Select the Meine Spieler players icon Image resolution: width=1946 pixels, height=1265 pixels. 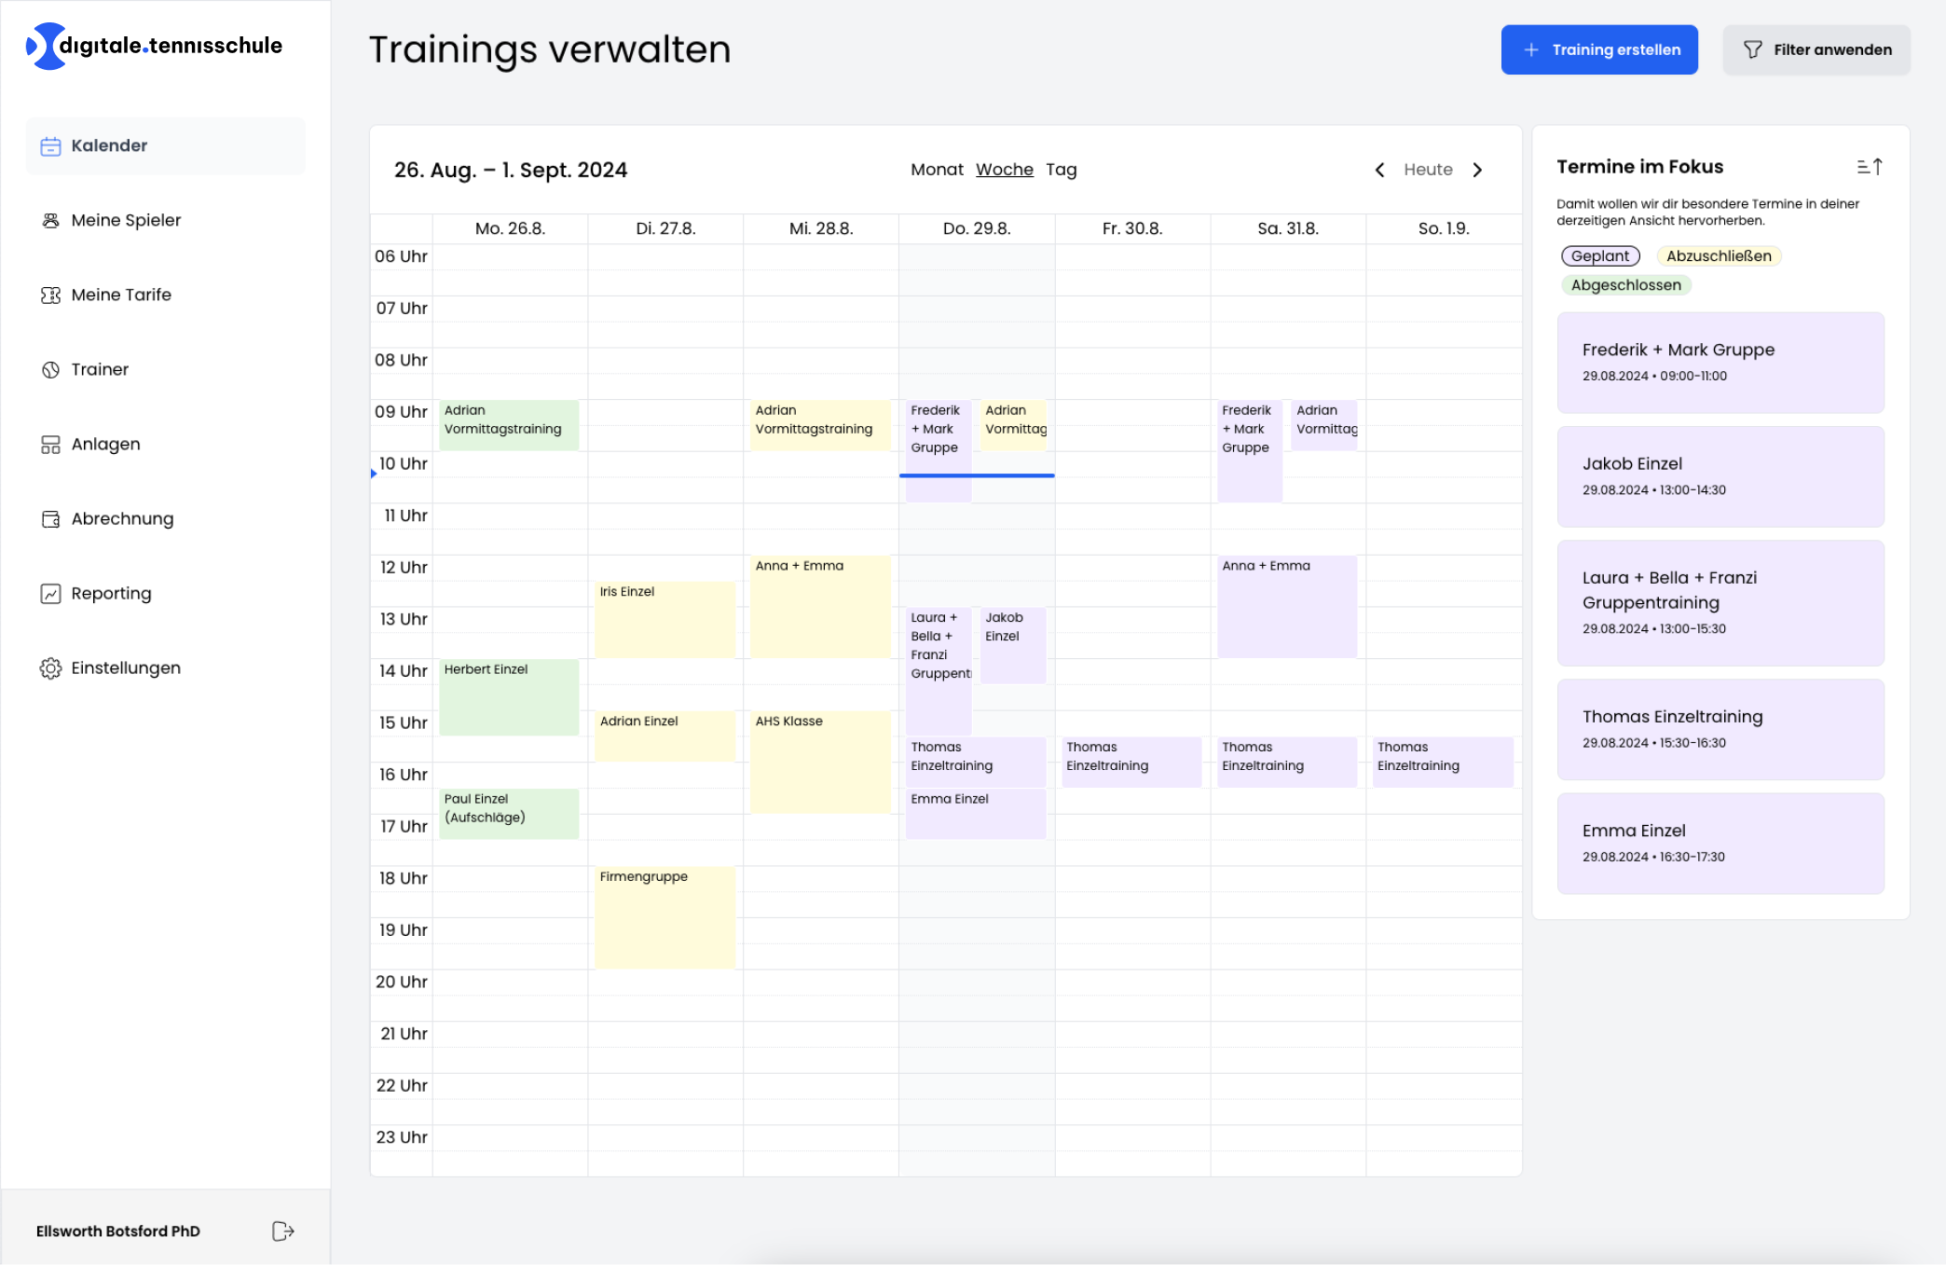[x=51, y=220]
